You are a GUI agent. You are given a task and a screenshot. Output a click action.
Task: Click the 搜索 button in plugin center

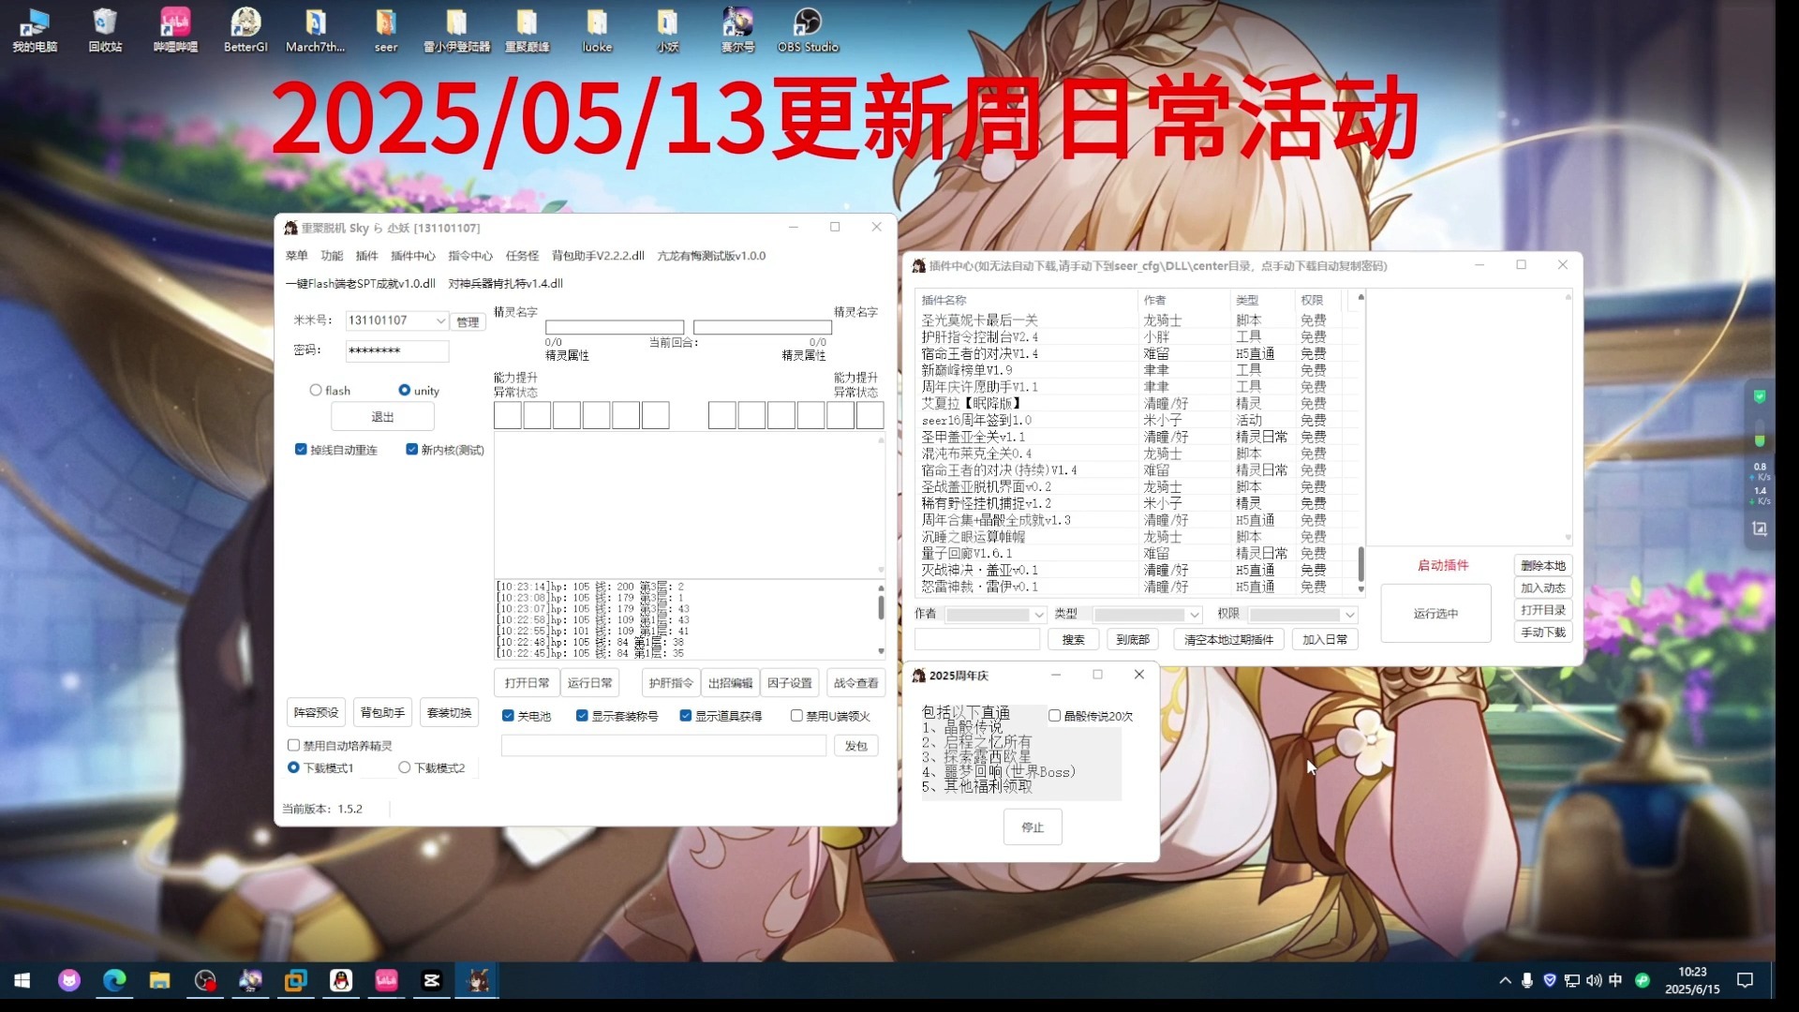[1073, 640]
